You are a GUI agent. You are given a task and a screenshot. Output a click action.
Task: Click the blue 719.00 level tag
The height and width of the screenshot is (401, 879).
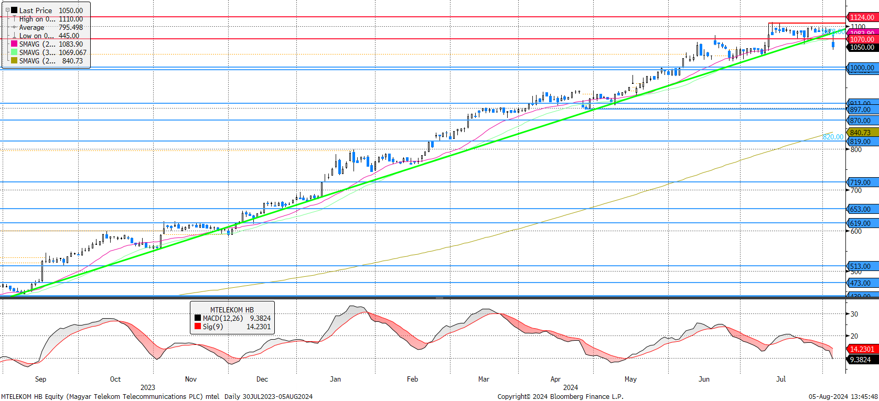[863, 182]
